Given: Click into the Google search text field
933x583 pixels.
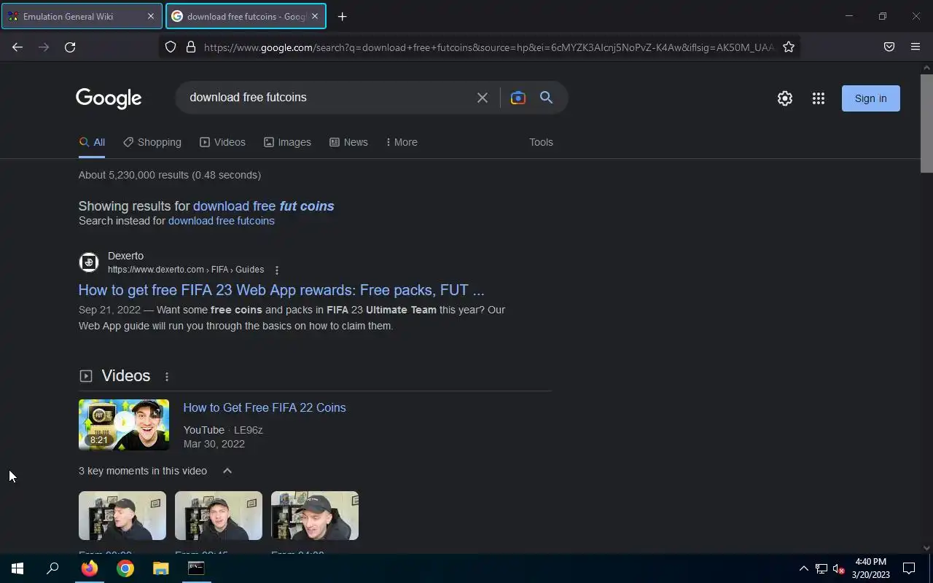Looking at the screenshot, I should (328, 98).
